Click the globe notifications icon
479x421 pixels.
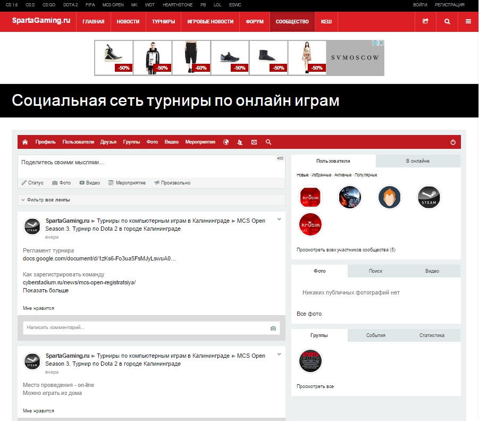tap(226, 142)
